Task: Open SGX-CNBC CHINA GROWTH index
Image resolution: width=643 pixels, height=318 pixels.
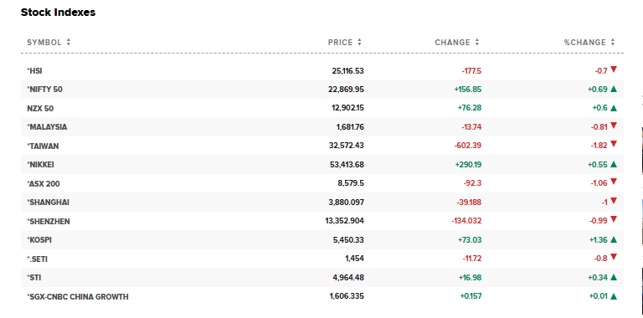Action: coord(78,297)
